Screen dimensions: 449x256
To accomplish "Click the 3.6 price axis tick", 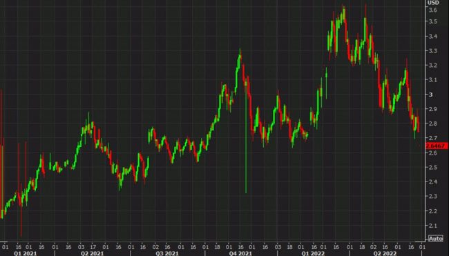I will (432, 10).
